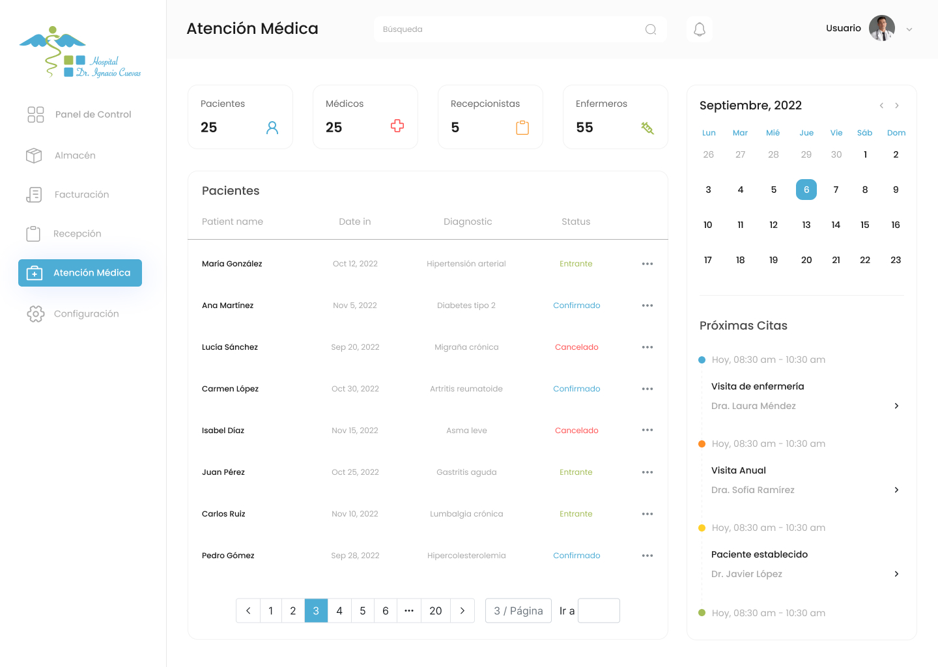Go to page 4 of patients
Screen dimensions: 938x667
339,610
